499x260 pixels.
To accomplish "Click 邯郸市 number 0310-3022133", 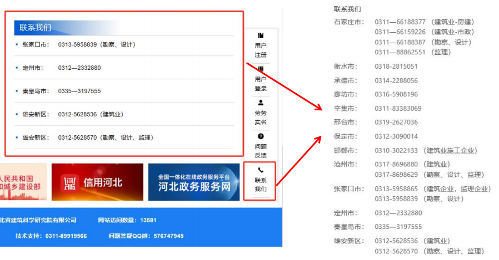I will (396, 150).
